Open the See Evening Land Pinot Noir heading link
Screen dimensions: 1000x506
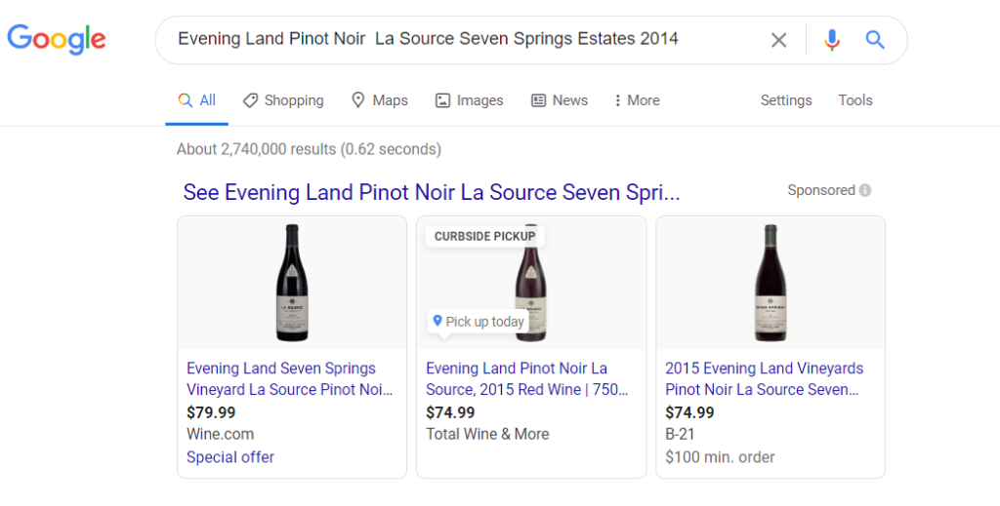432,192
